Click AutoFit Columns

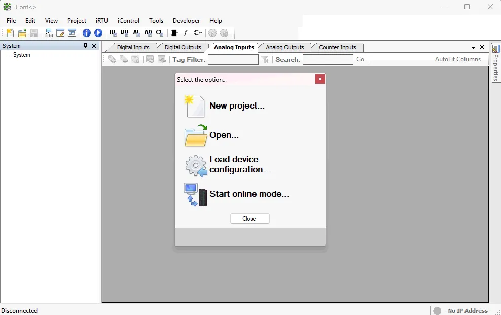click(x=457, y=59)
